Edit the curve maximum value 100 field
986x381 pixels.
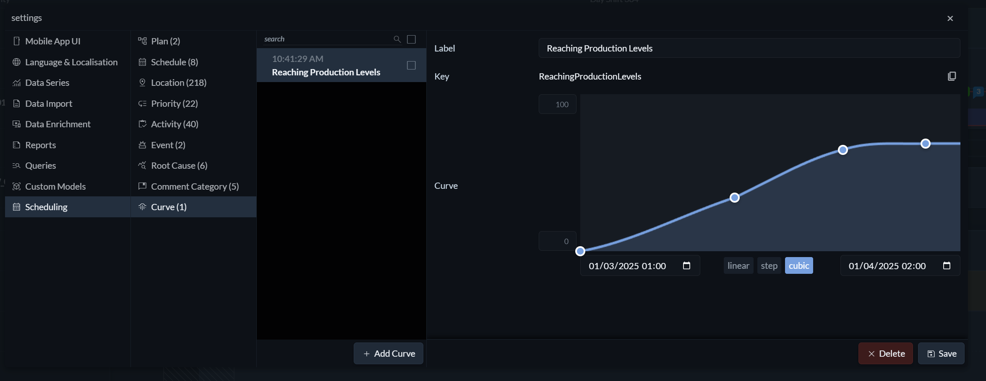pos(558,104)
